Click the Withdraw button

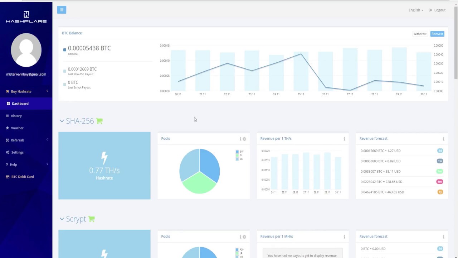tap(420, 34)
